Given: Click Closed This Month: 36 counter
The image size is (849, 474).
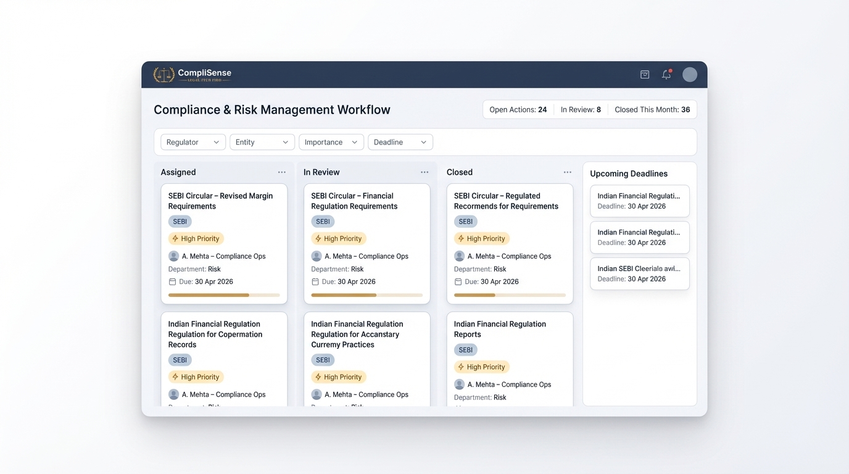Looking at the screenshot, I should point(652,109).
